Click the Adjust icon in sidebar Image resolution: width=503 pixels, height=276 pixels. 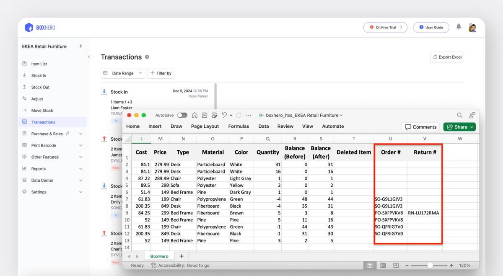(x=25, y=98)
